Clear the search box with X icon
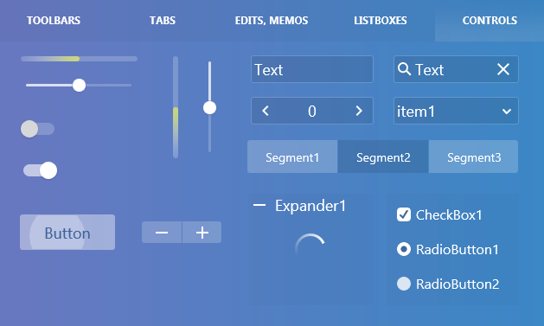The width and height of the screenshot is (544, 326). (x=503, y=69)
